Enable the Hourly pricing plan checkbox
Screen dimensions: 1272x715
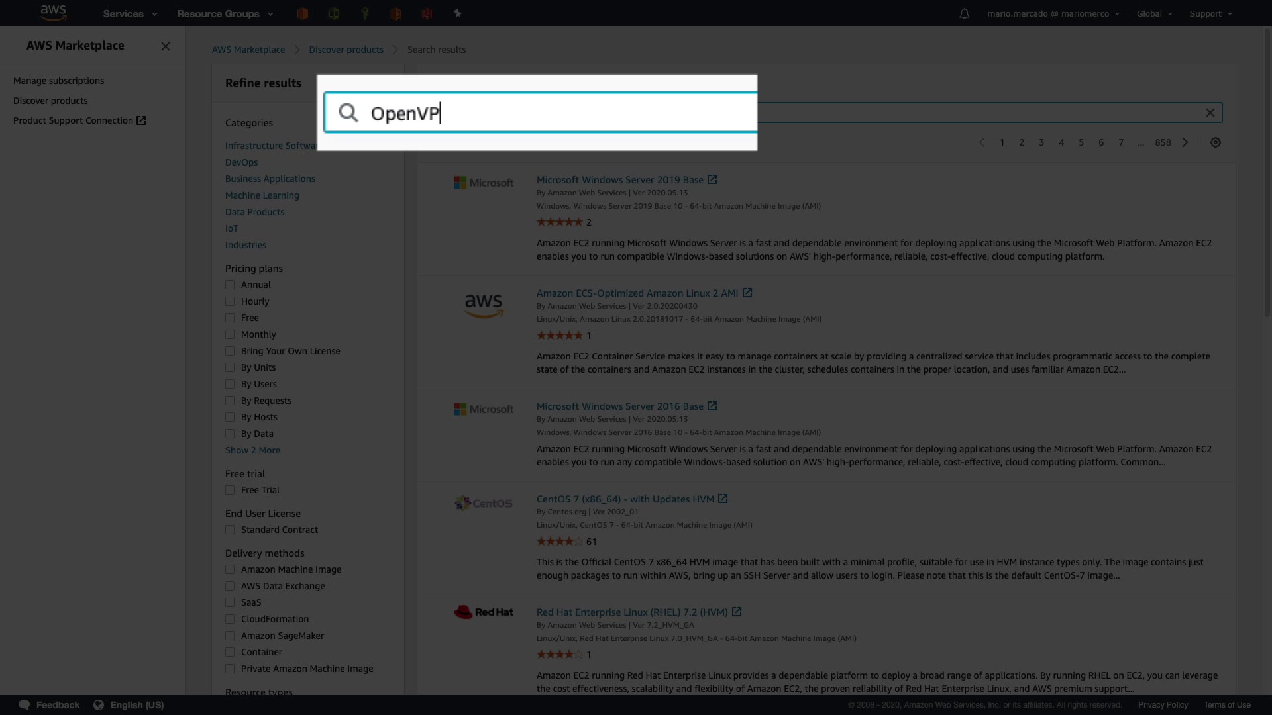(x=230, y=301)
